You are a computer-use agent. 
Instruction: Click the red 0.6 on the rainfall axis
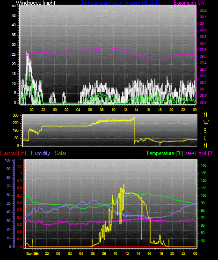[x=20, y=203]
